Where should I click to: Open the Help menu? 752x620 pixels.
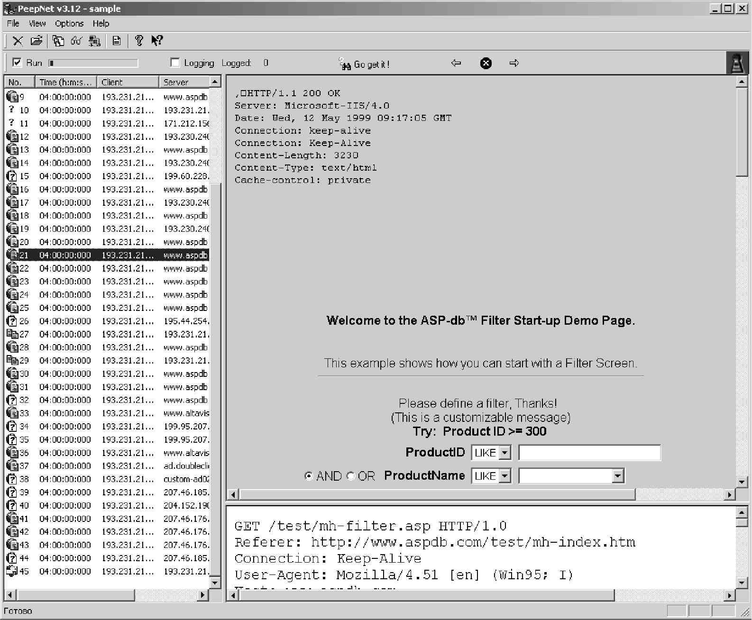coord(101,23)
